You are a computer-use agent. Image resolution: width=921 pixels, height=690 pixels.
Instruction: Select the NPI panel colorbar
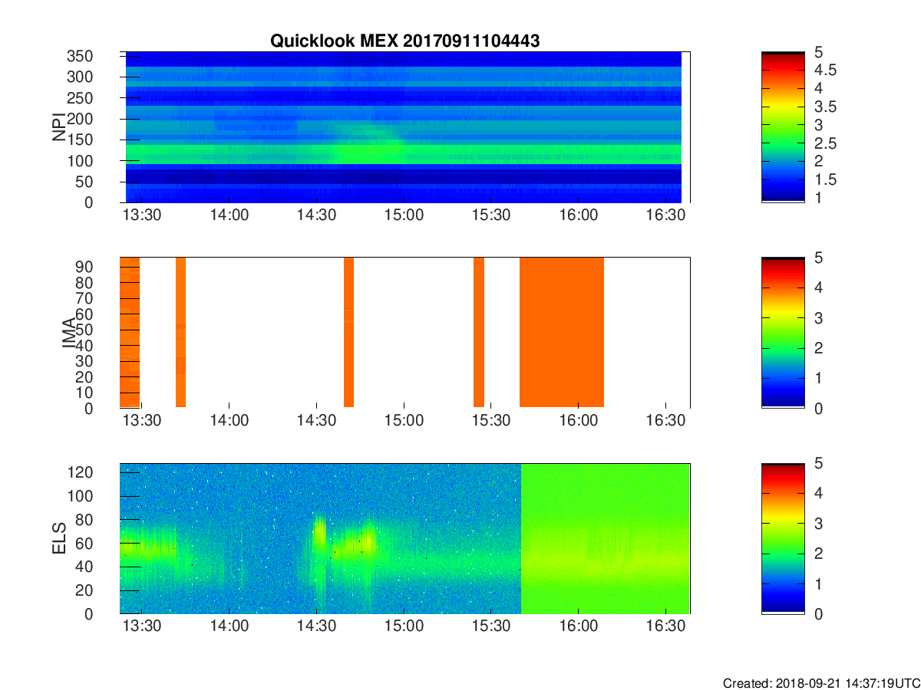click(783, 127)
